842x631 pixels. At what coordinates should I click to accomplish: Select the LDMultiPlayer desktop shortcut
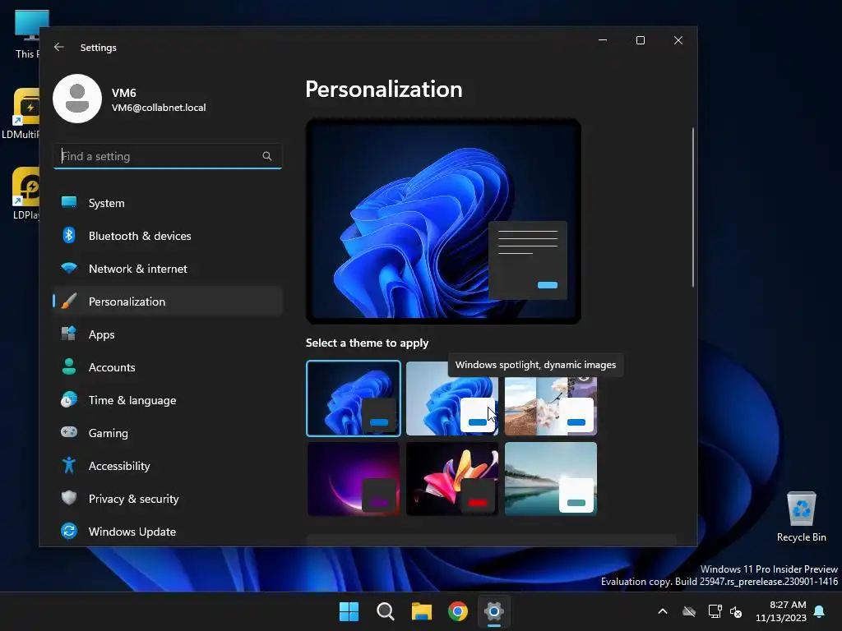coord(21,113)
